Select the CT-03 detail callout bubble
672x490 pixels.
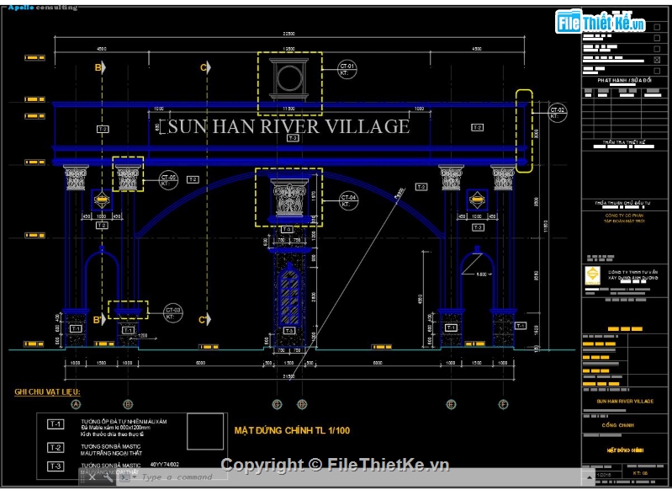click(x=173, y=313)
